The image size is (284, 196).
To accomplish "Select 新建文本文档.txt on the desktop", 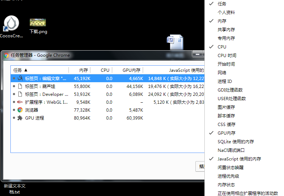I will pos(14,189).
